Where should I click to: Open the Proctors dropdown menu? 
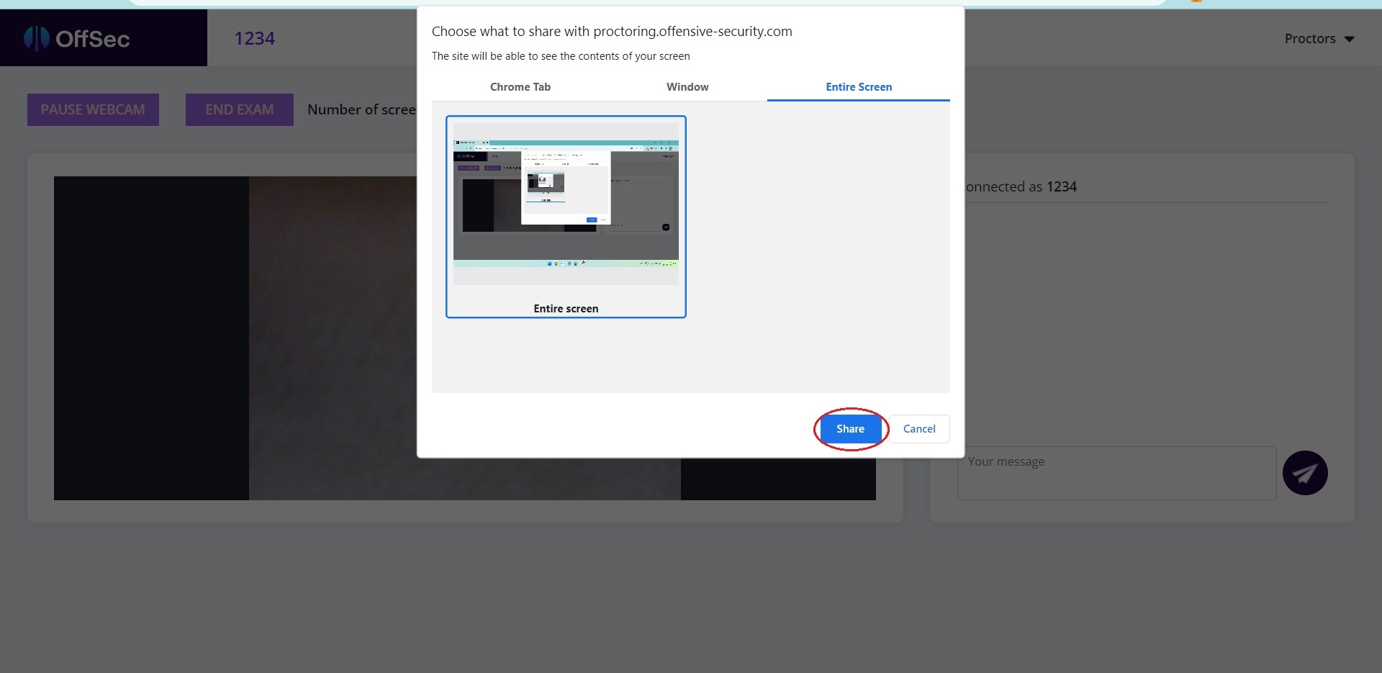pos(1319,39)
